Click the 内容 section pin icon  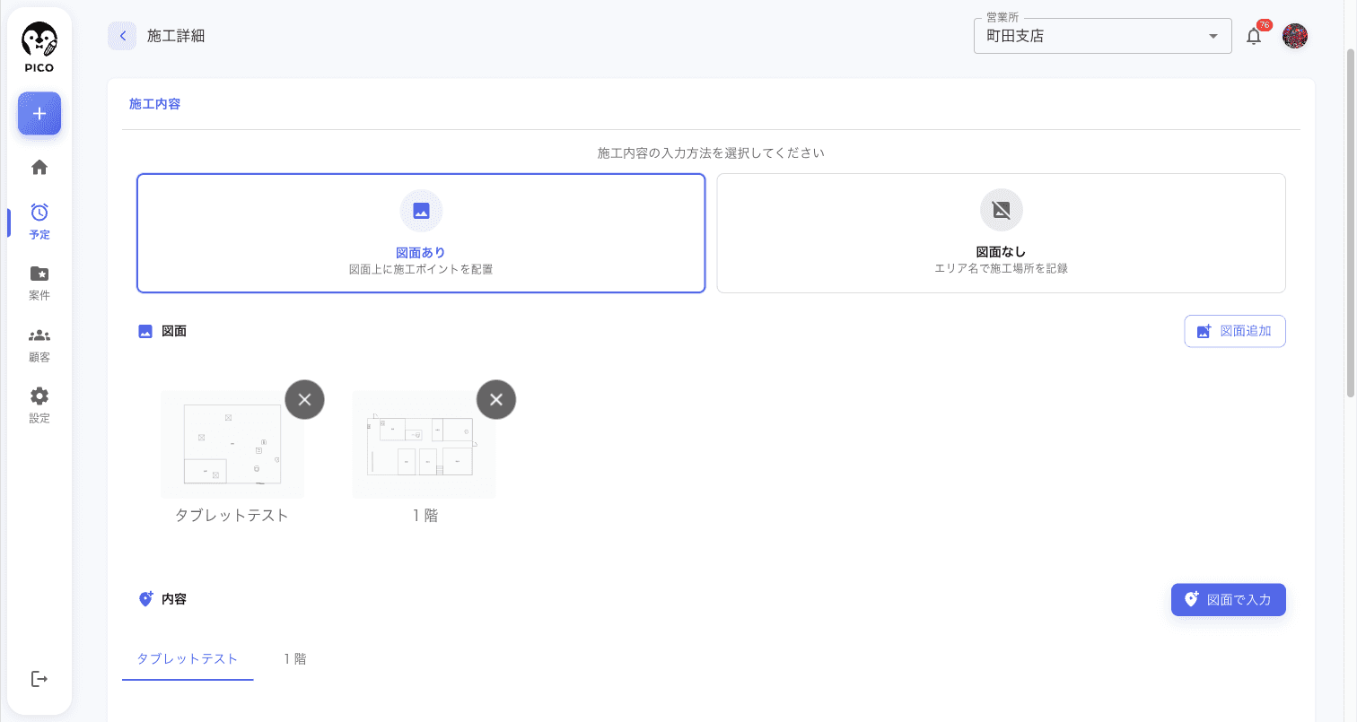click(145, 599)
